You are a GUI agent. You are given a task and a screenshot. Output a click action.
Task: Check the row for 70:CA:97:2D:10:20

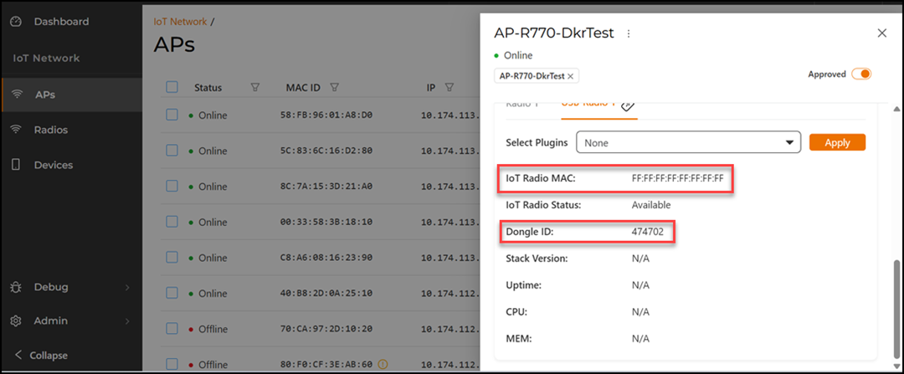pos(172,329)
